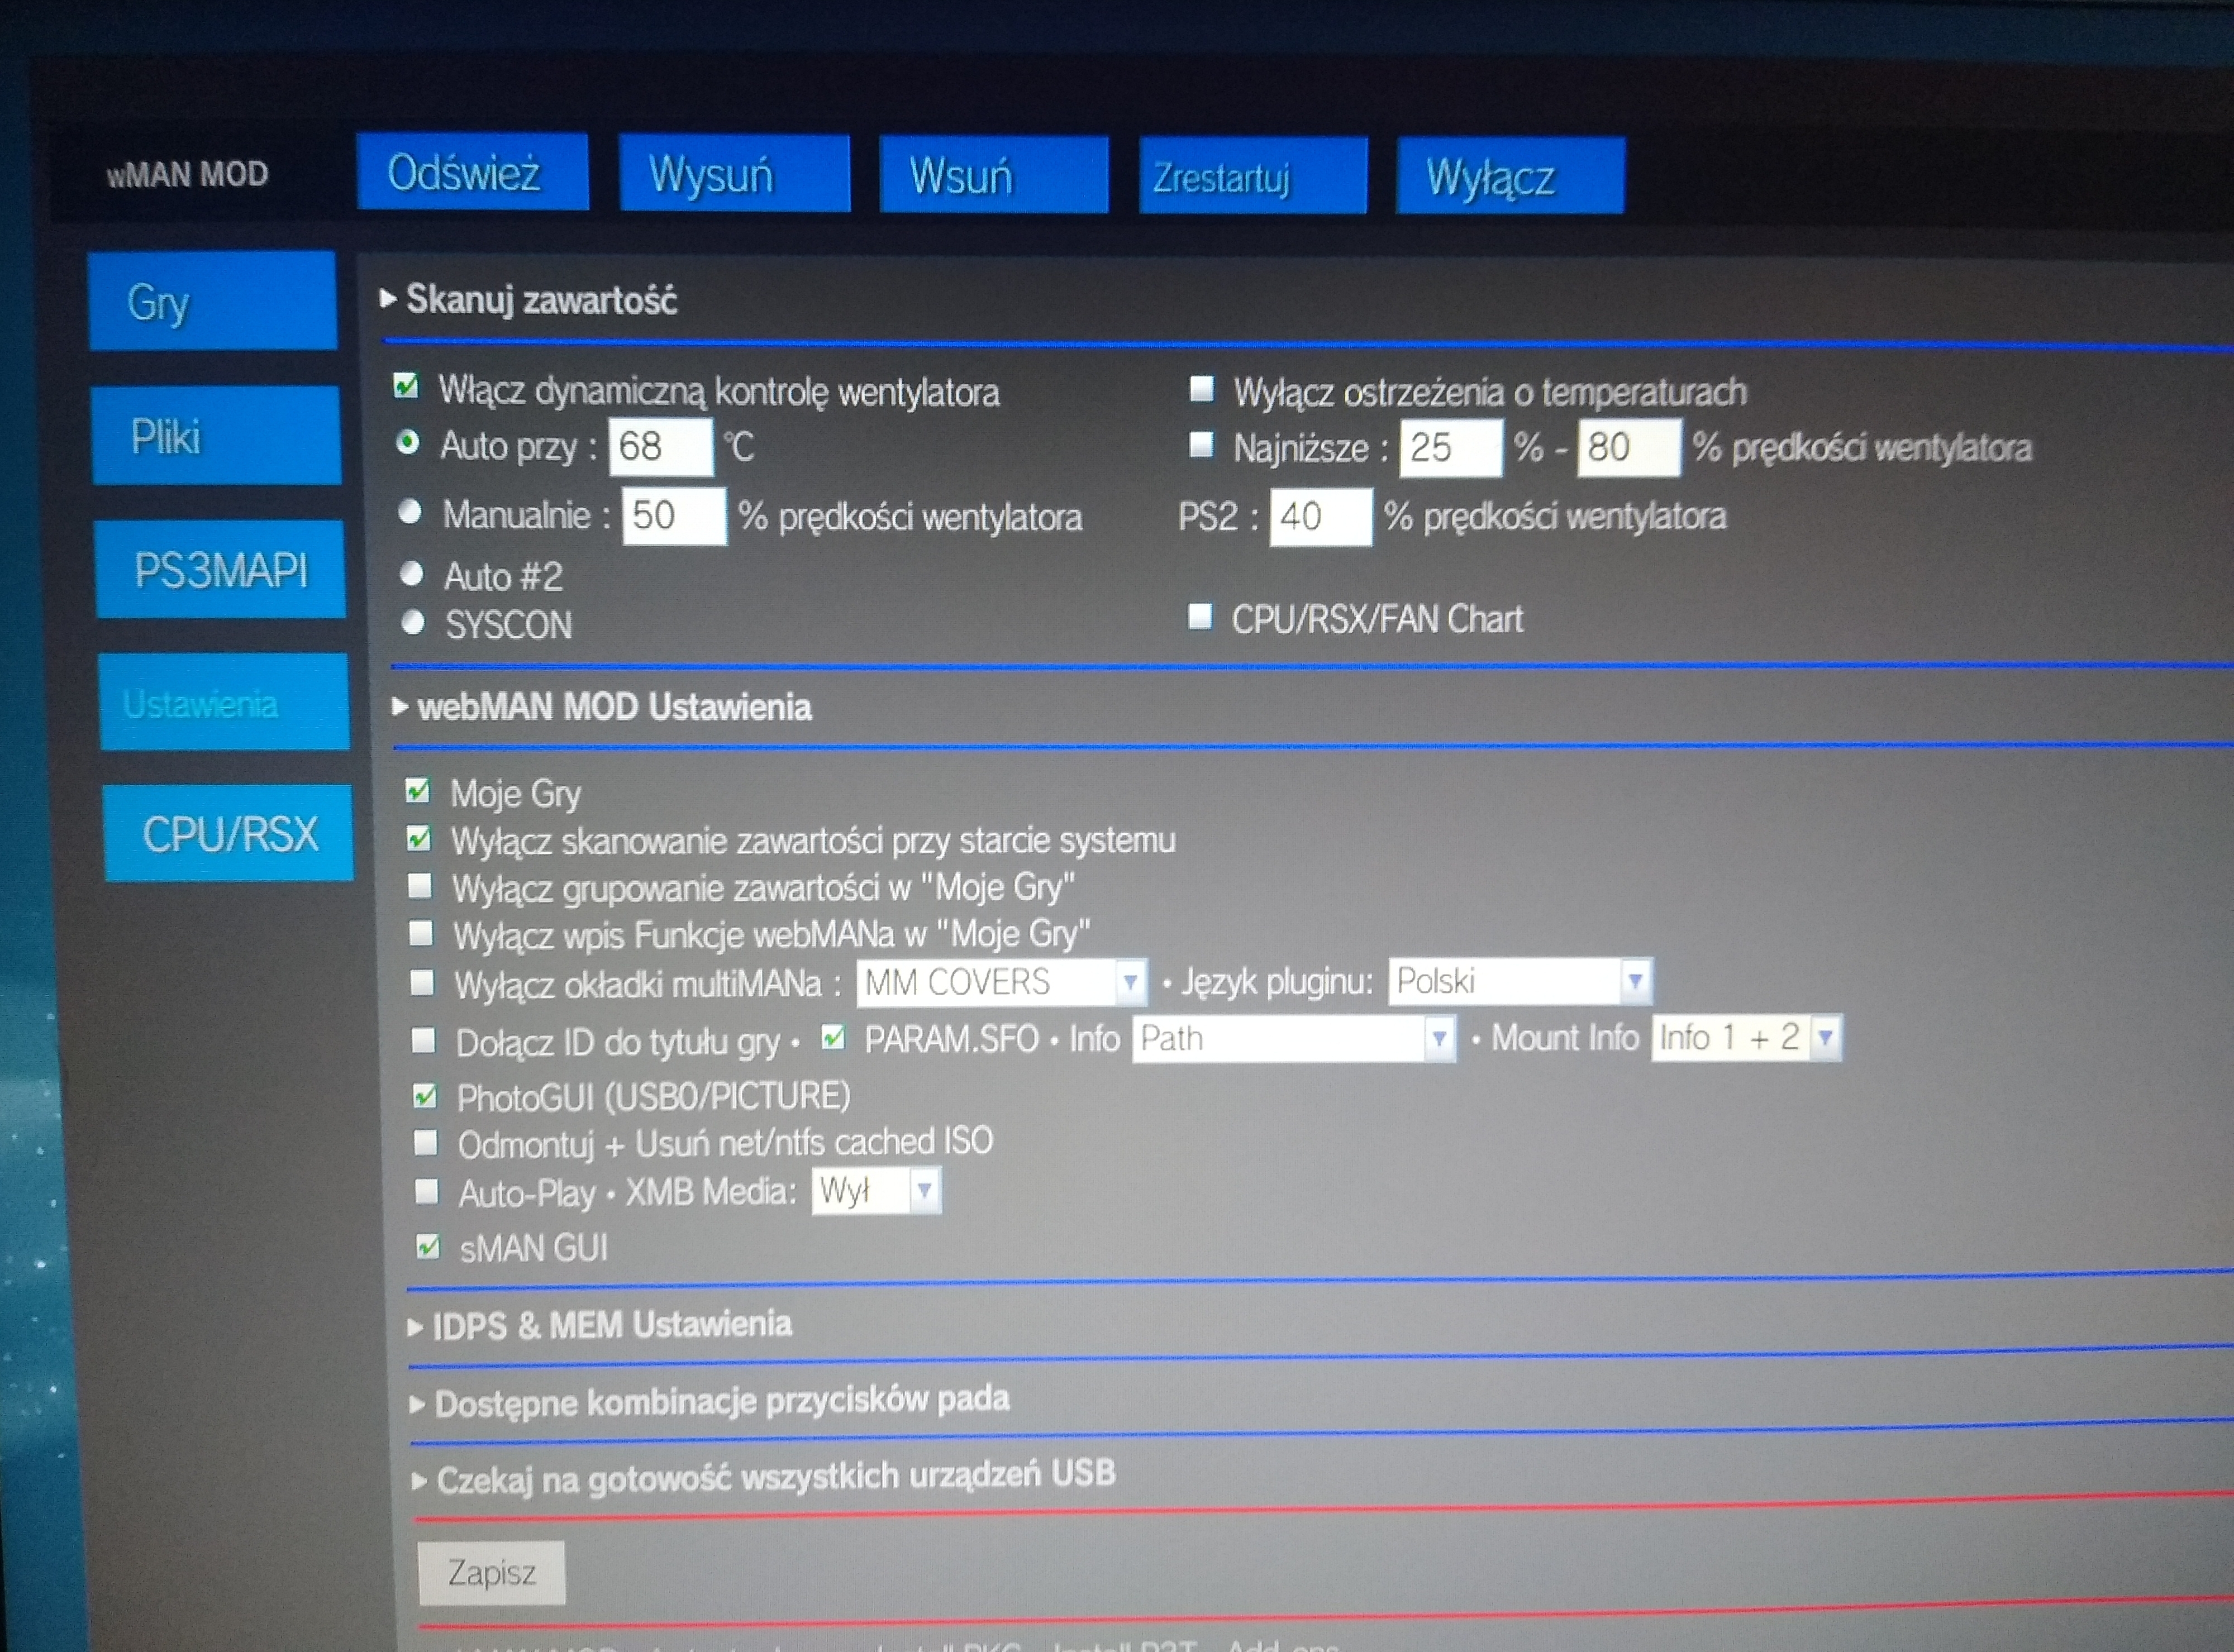The height and width of the screenshot is (1652, 2234).
Task: Enable CPU/RSX/FAN Chart checkbox
Action: tap(1200, 617)
